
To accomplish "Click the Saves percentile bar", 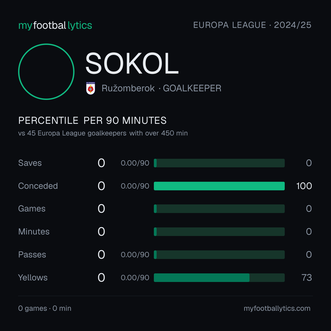I will (x=219, y=163).
